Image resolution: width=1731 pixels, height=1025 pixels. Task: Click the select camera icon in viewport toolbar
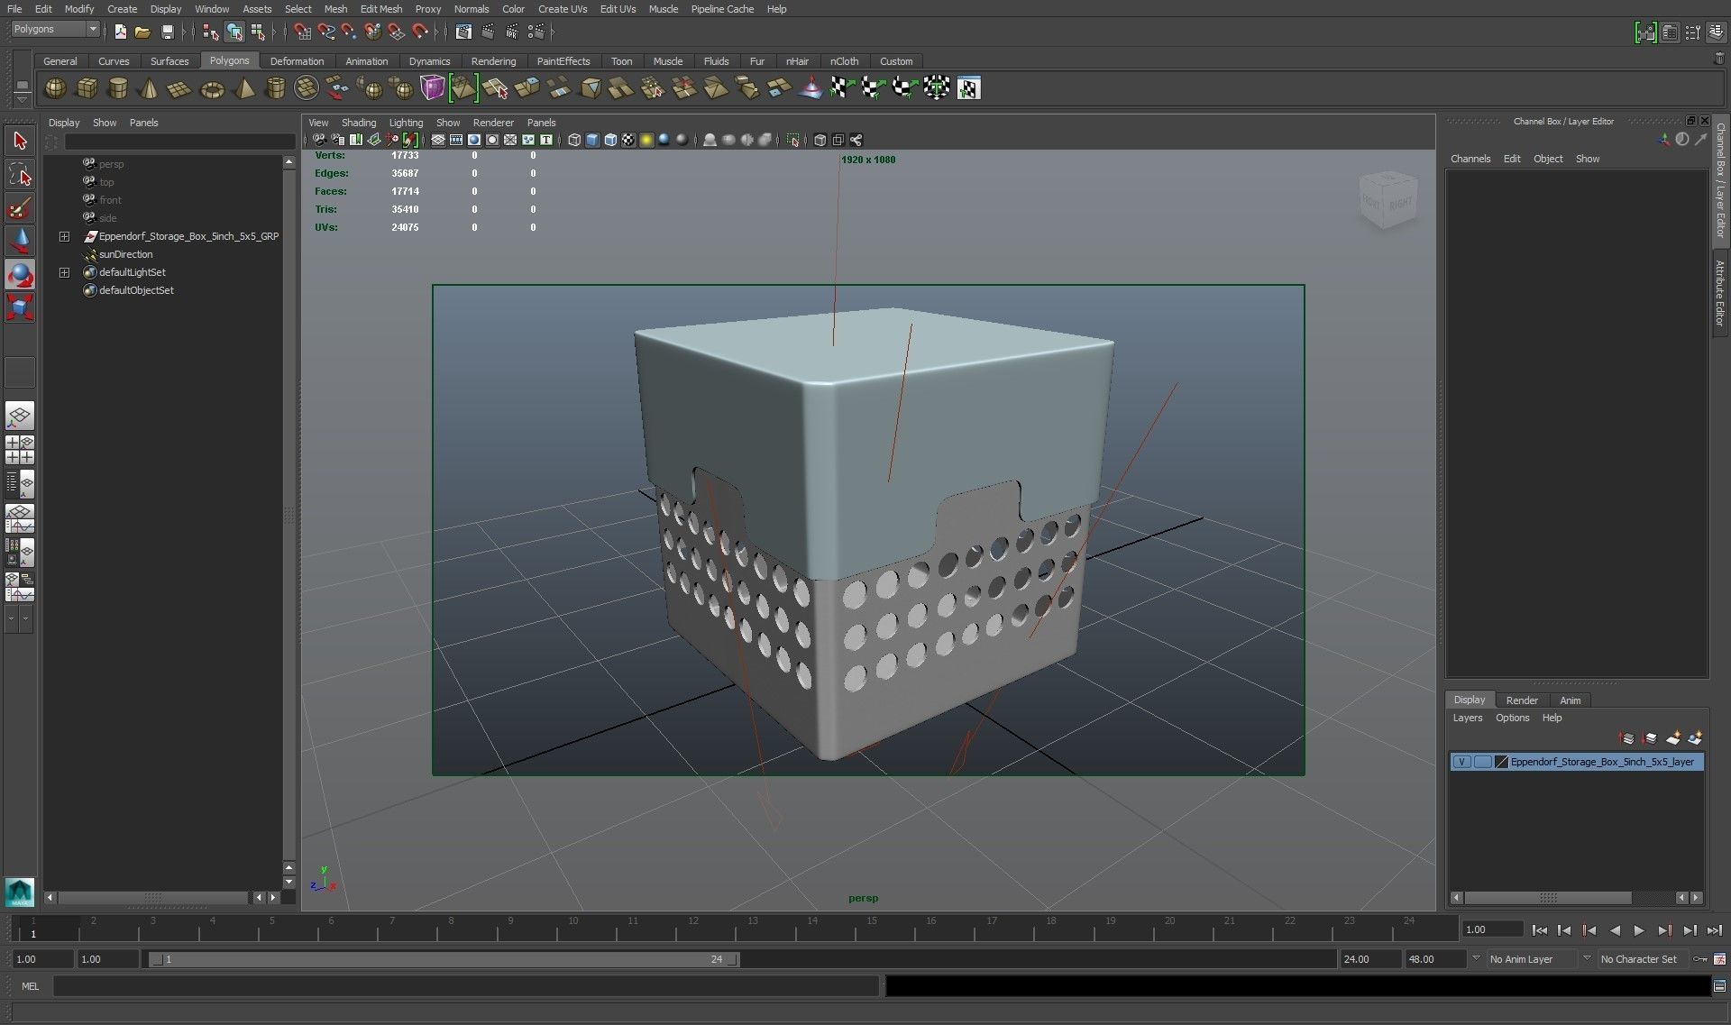click(x=319, y=140)
